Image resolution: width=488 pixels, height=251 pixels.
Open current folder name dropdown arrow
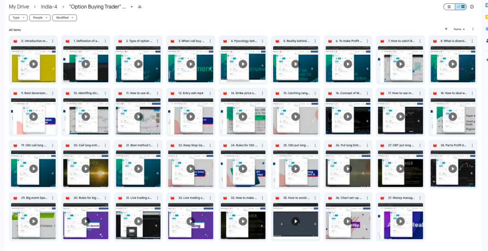(132, 7)
